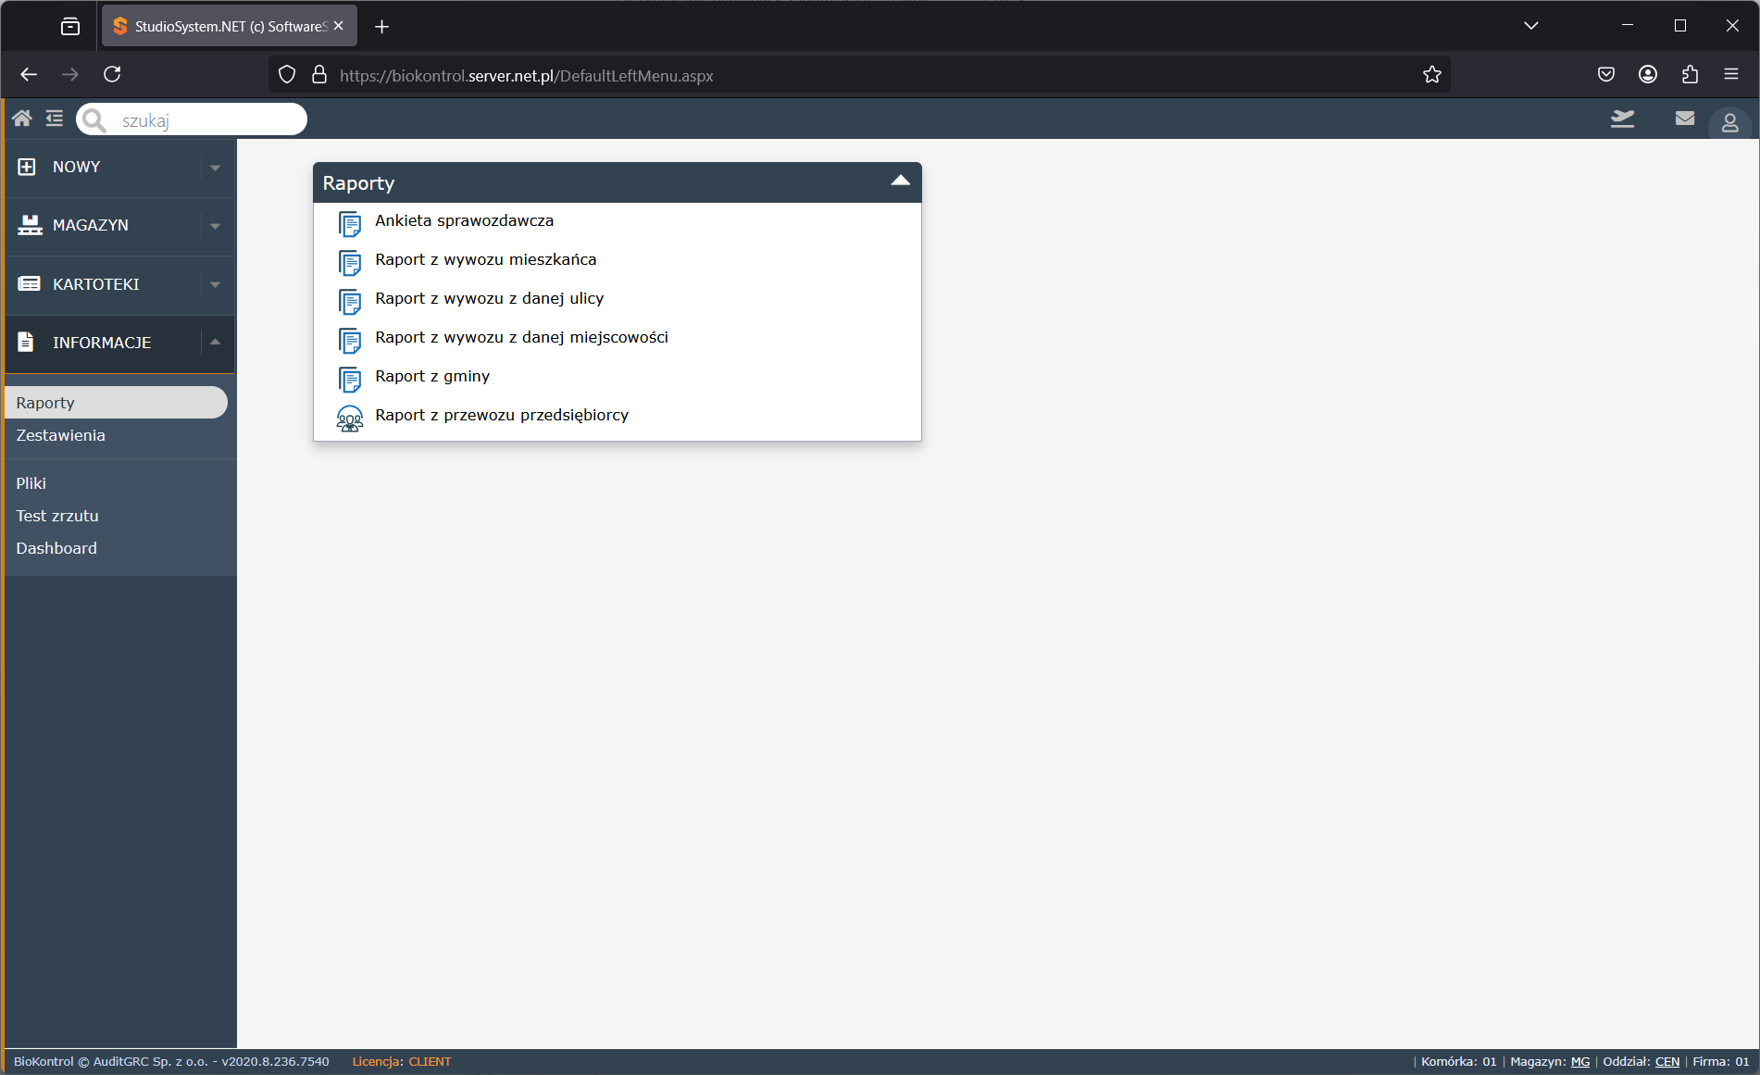Click the browser back arrow
This screenshot has width=1760, height=1075.
pyautogui.click(x=29, y=74)
